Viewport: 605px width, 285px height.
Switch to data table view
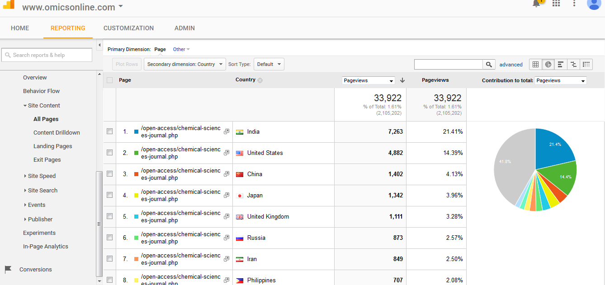coord(536,64)
